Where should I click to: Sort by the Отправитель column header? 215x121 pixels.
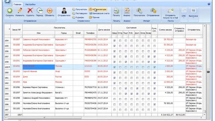[194, 30]
